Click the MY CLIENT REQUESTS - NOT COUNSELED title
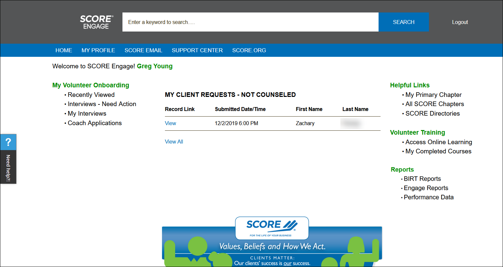Viewport: 503px width, 267px height. point(230,95)
